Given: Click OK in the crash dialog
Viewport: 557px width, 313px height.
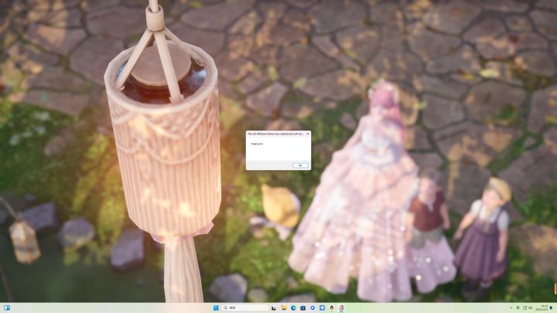Looking at the screenshot, I should 300,165.
